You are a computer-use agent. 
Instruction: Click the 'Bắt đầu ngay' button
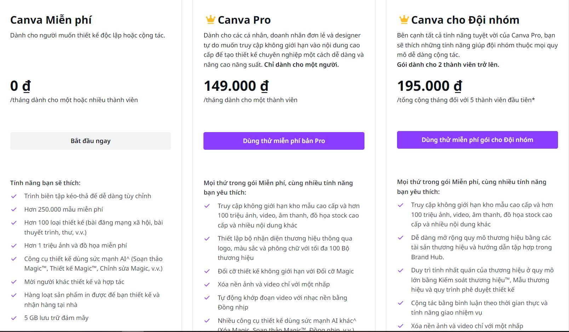(x=91, y=141)
